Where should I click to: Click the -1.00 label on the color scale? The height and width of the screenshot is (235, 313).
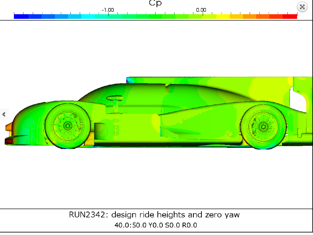108,10
